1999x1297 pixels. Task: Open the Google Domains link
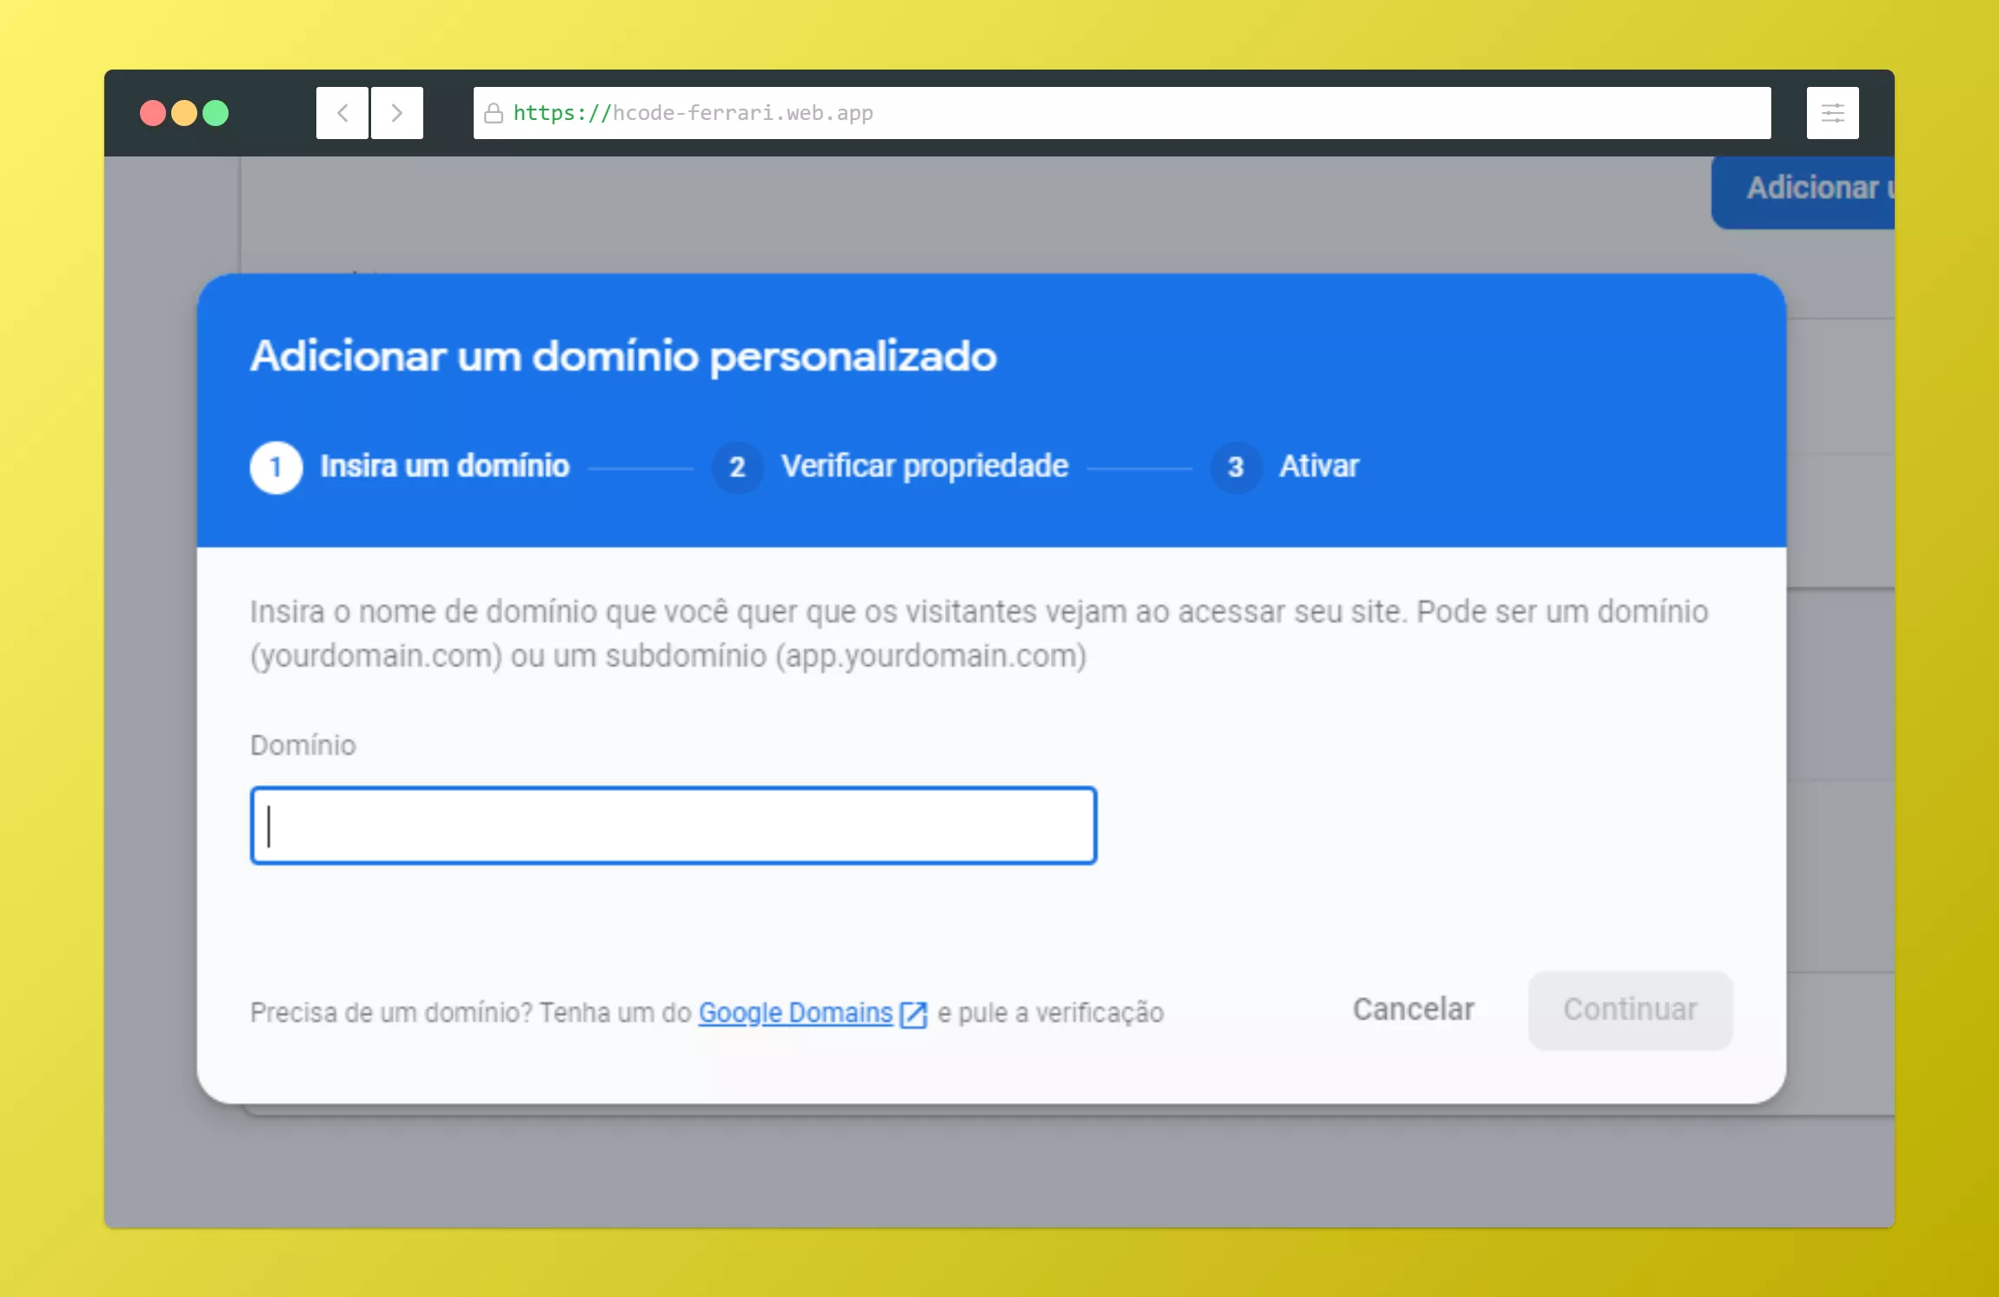pos(795,1013)
